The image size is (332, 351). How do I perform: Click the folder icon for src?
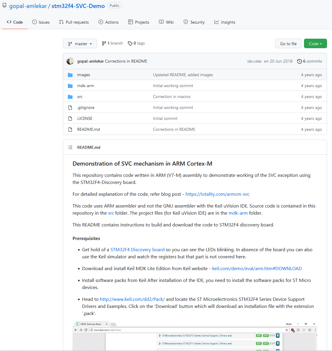point(70,97)
